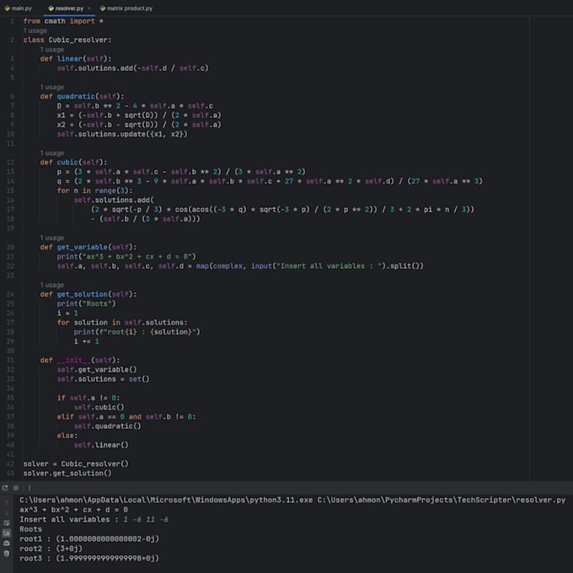Close the resolver.py tab
The width and height of the screenshot is (573, 573).
[89, 8]
